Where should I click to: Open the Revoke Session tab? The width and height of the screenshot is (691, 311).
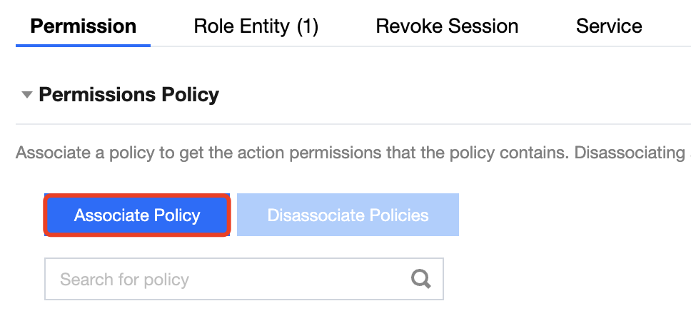pyautogui.click(x=447, y=26)
